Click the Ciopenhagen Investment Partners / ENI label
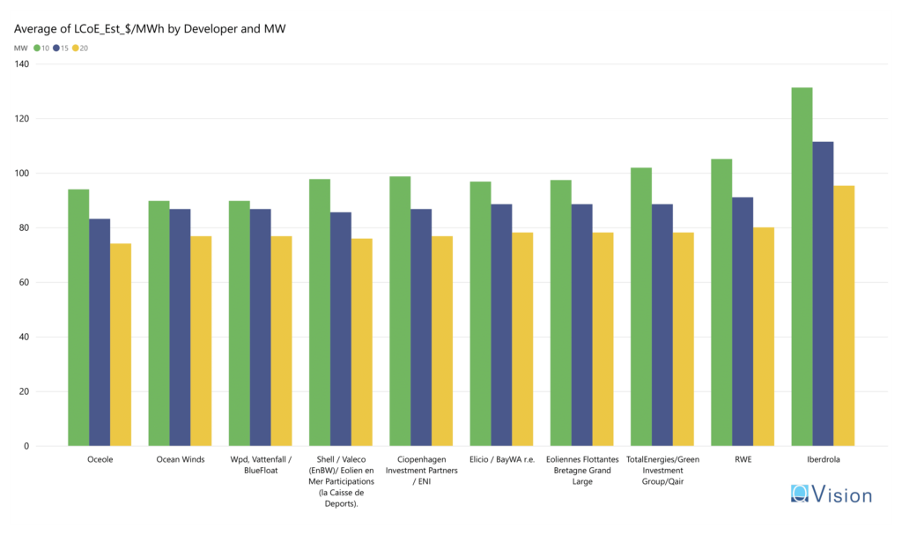The width and height of the screenshot is (902, 535). [422, 471]
